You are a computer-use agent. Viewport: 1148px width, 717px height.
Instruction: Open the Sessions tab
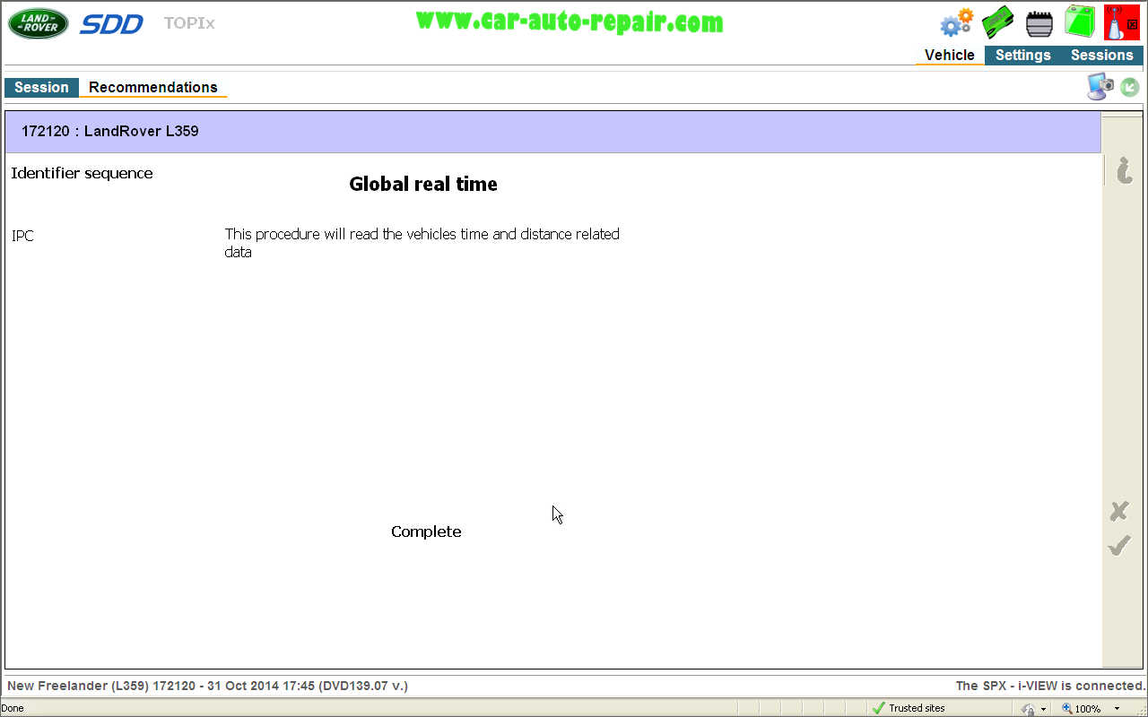tap(1101, 55)
